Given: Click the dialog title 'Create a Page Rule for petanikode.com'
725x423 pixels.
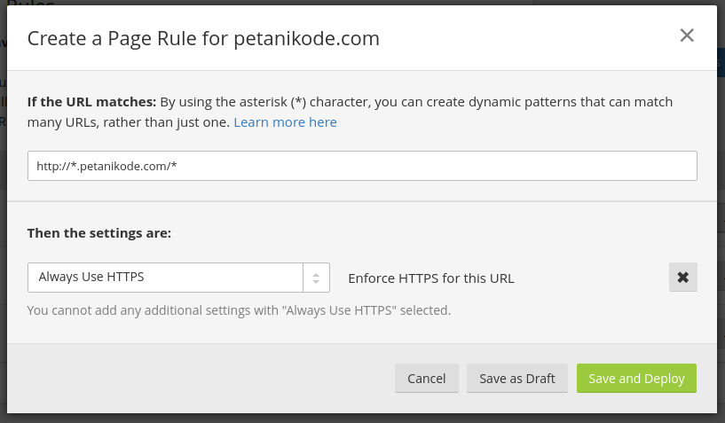Looking at the screenshot, I should click(203, 38).
